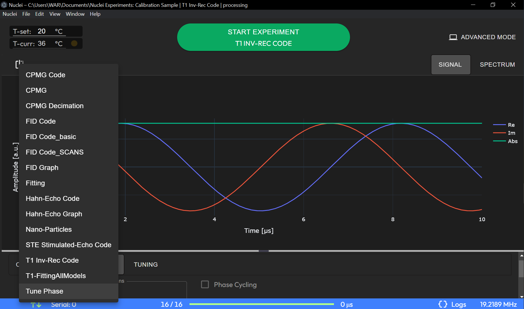Click the Nuclei app logo icon
This screenshot has width=524, height=309.
click(4, 5)
